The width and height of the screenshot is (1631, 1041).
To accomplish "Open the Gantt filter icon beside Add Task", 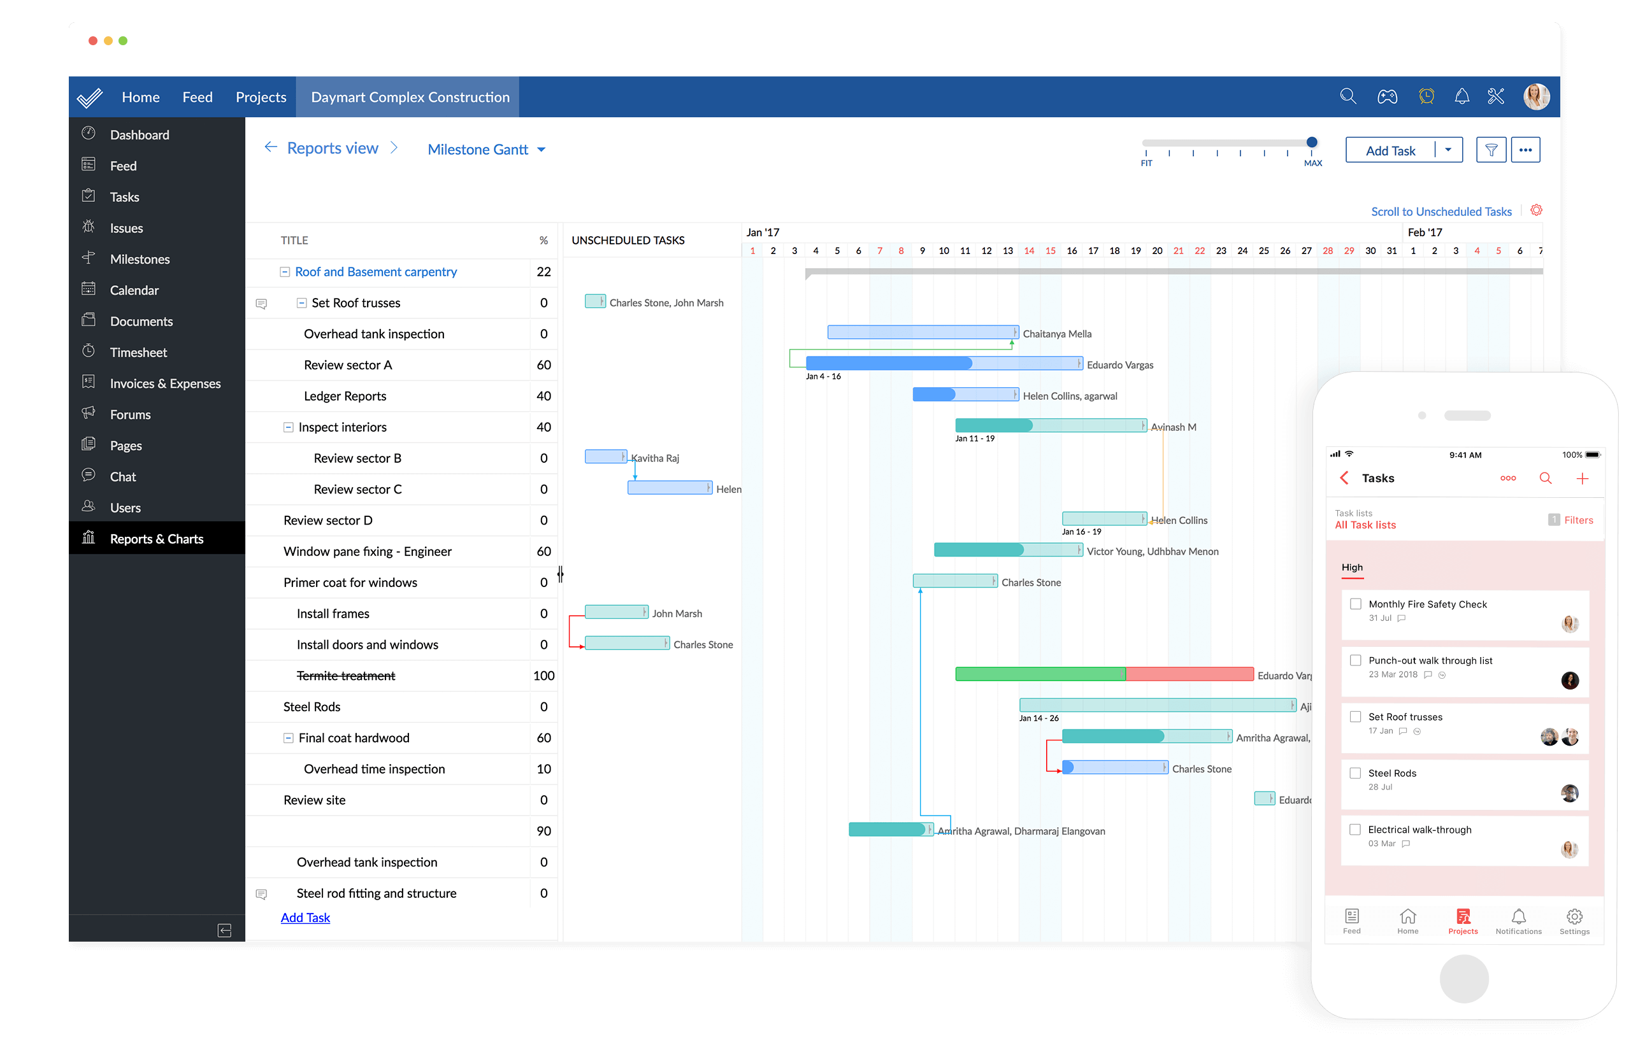I will [x=1491, y=150].
